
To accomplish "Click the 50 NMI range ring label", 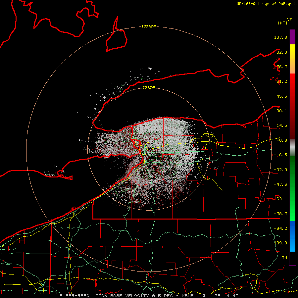I will (x=149, y=87).
